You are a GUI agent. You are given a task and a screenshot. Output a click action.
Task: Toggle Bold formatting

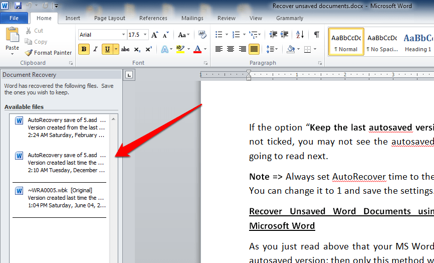84,49
